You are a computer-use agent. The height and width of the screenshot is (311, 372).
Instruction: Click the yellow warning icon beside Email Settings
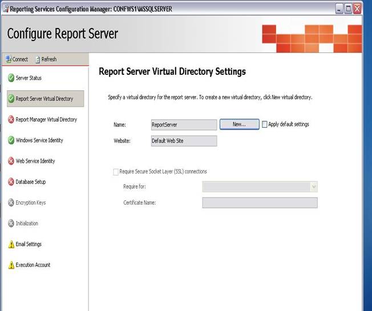[11, 244]
